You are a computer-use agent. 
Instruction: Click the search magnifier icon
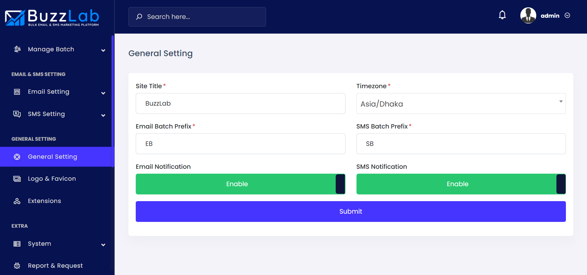tap(139, 17)
